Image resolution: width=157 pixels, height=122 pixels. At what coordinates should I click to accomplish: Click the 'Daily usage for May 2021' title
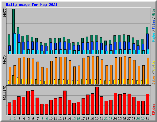pyautogui.click(x=32, y=5)
